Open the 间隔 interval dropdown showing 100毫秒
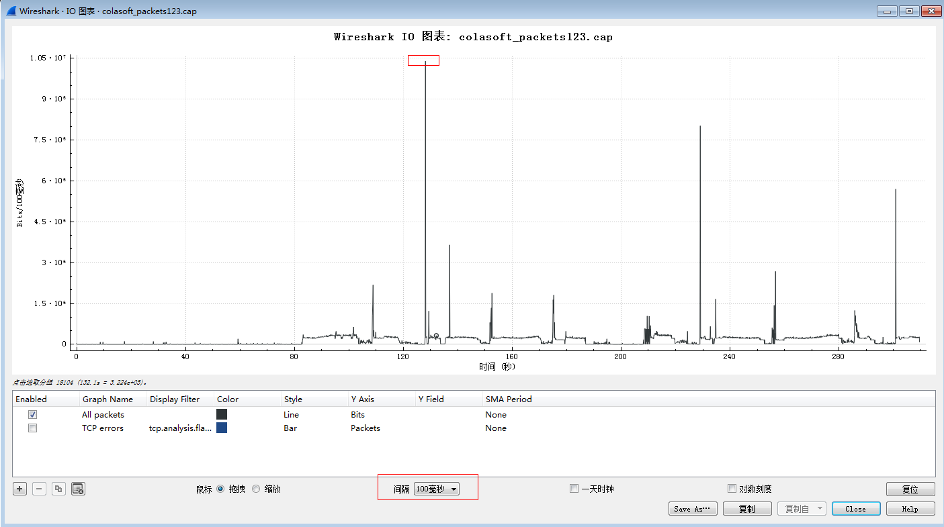Viewport: 944px width, 527px height. point(436,489)
